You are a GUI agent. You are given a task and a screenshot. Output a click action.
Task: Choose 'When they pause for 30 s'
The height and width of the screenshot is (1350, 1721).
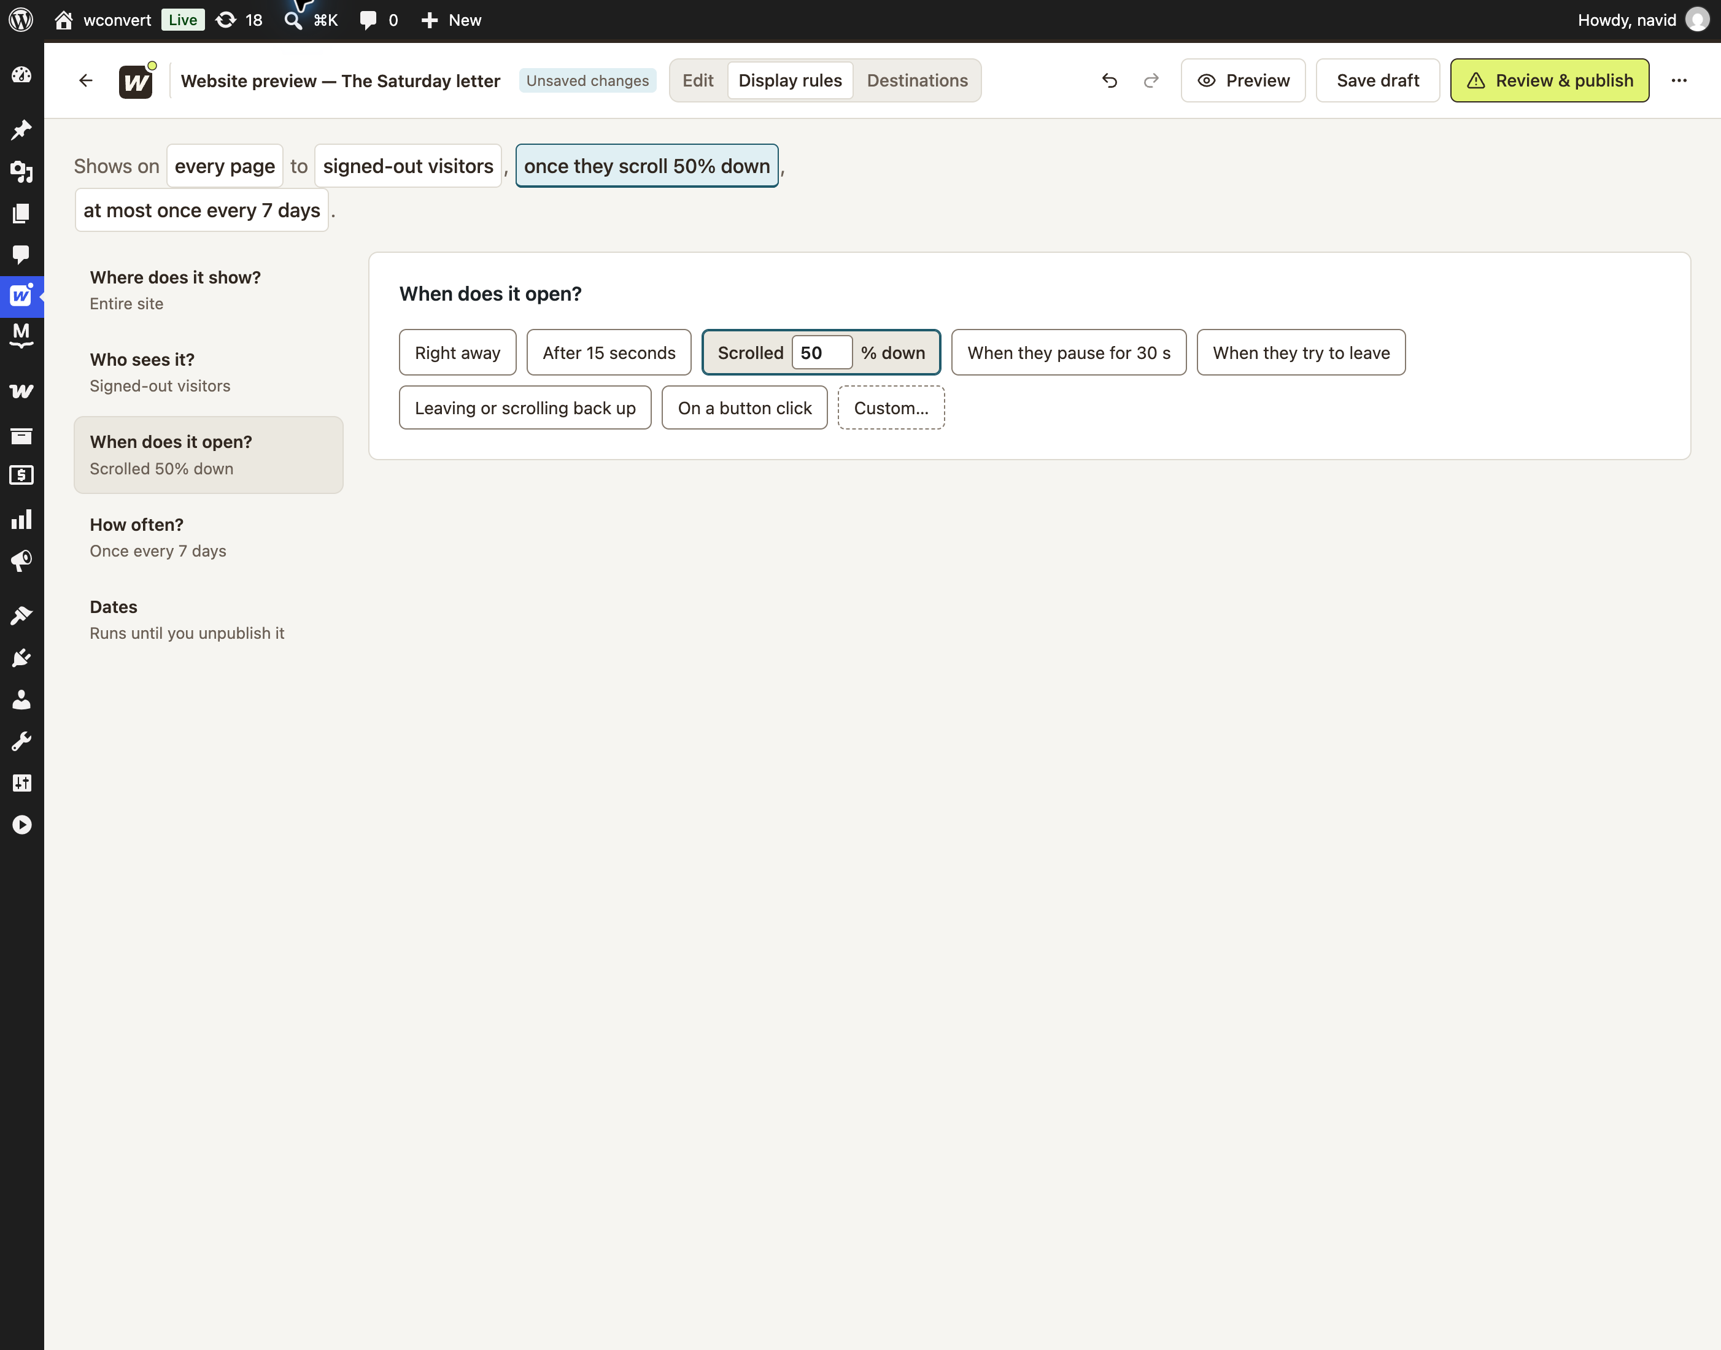[x=1069, y=352]
